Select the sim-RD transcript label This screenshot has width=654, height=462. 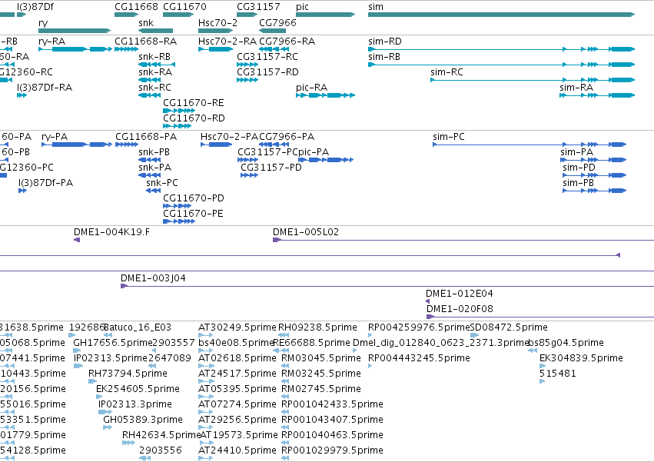(384, 42)
